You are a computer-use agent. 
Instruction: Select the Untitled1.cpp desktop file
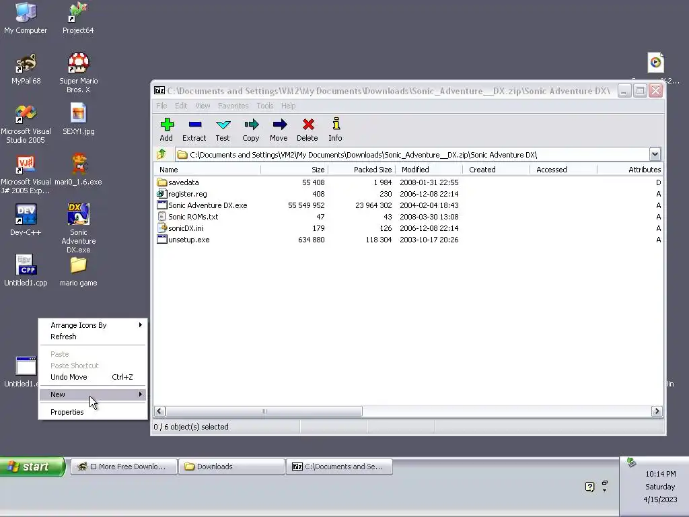26,271
